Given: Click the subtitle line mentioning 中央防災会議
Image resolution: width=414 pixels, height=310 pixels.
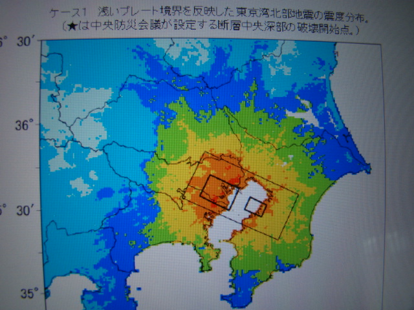Looking at the screenshot, I should point(212,27).
